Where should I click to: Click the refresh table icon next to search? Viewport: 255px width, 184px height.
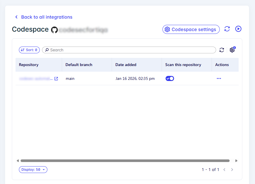[x=222, y=50]
